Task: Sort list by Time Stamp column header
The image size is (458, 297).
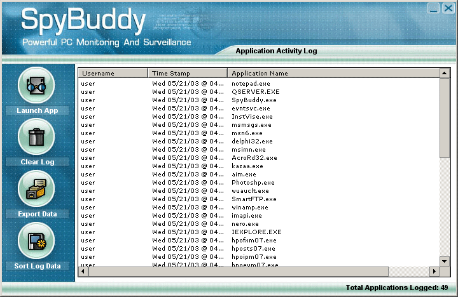Action: click(187, 73)
